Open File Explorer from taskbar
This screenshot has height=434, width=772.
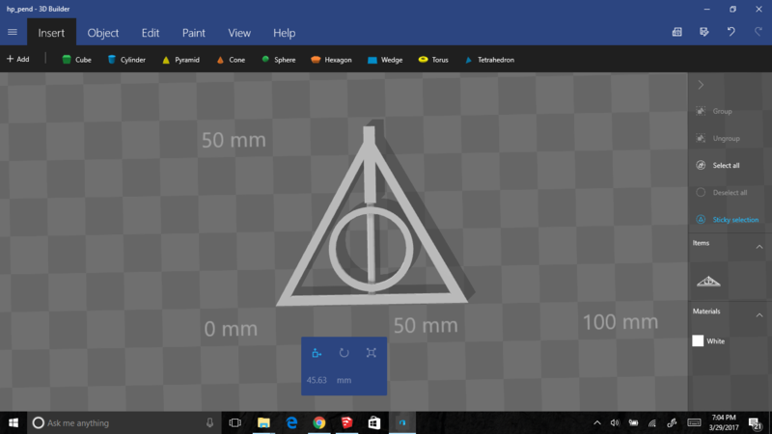coord(263,422)
